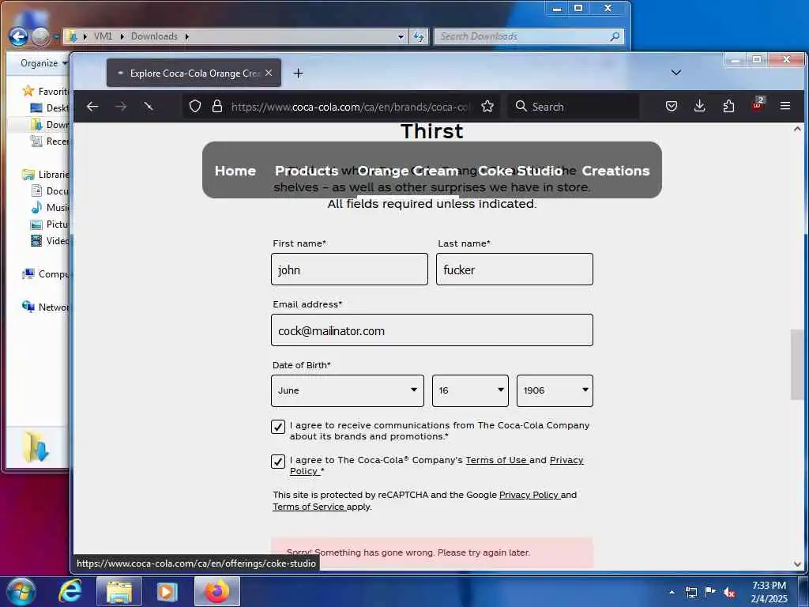Image resolution: width=809 pixels, height=607 pixels.
Task: Select Home in Coca-Cola navigation
Action: click(235, 171)
